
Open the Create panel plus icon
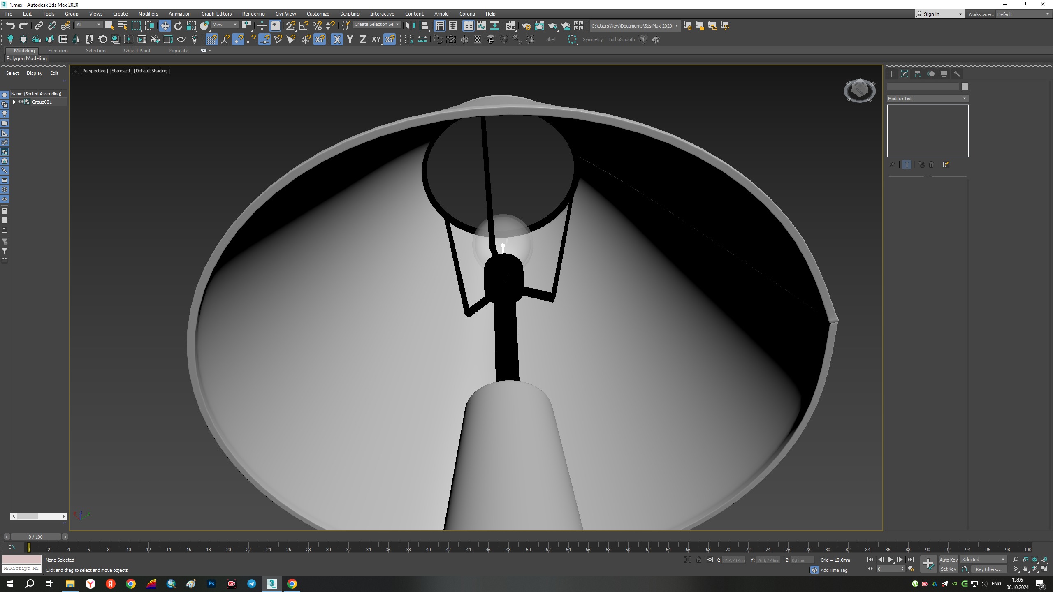[x=891, y=74]
